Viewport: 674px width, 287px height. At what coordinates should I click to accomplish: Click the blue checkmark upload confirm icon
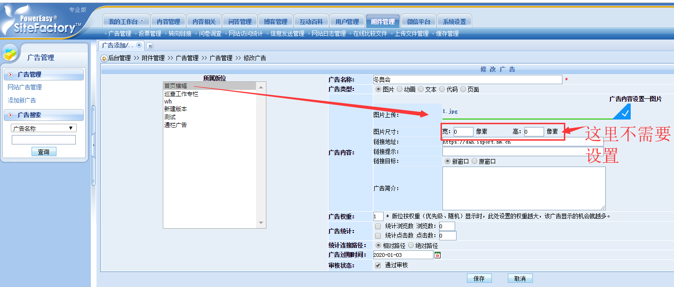622,112
